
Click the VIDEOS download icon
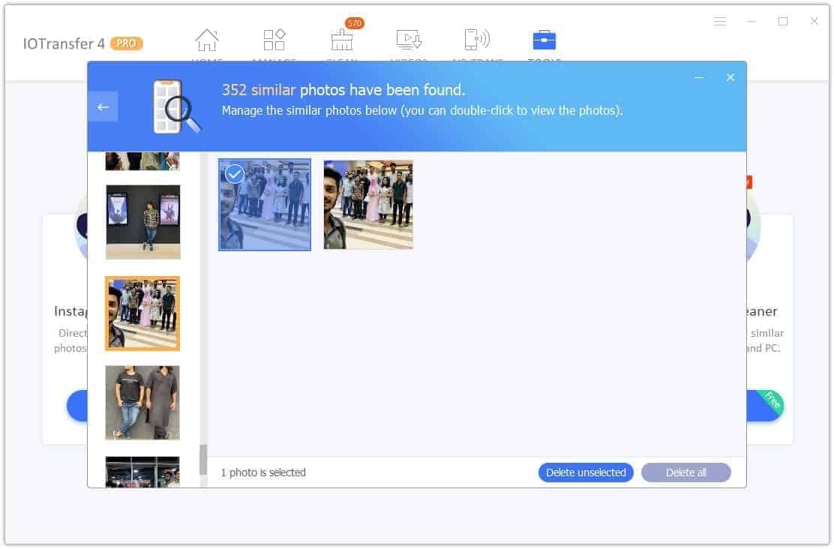click(x=409, y=39)
